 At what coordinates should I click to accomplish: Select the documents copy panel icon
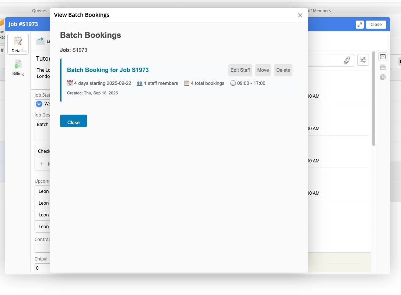click(383, 77)
